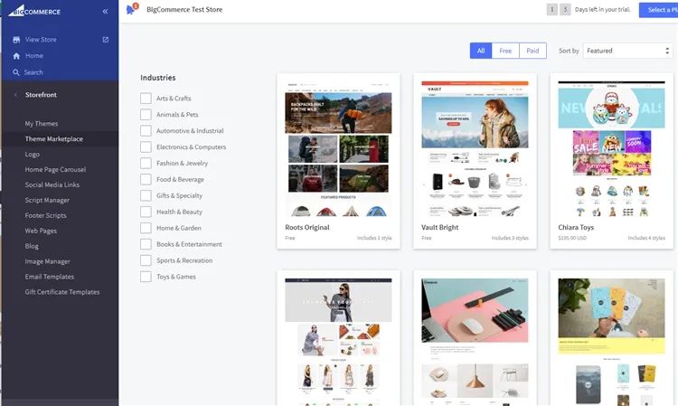Screen dimensions: 678x406
Task: Open Social Media Links in sidebar
Action: (52, 185)
